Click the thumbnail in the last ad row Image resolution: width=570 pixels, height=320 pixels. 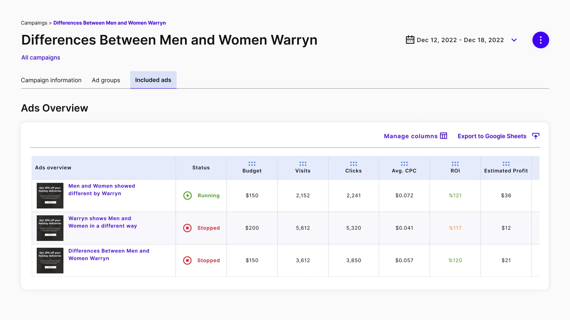[50, 260]
